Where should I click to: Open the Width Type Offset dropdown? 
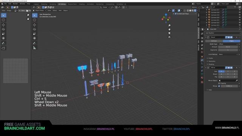pyautogui.click(x=228, y=44)
